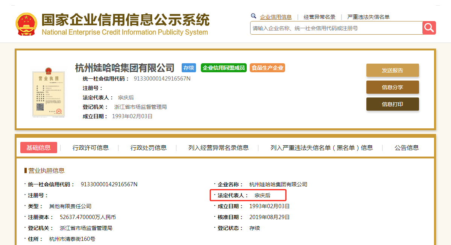The height and width of the screenshot is (245, 451).
Task: Click the blue 存续 status badge
Action: [189, 68]
